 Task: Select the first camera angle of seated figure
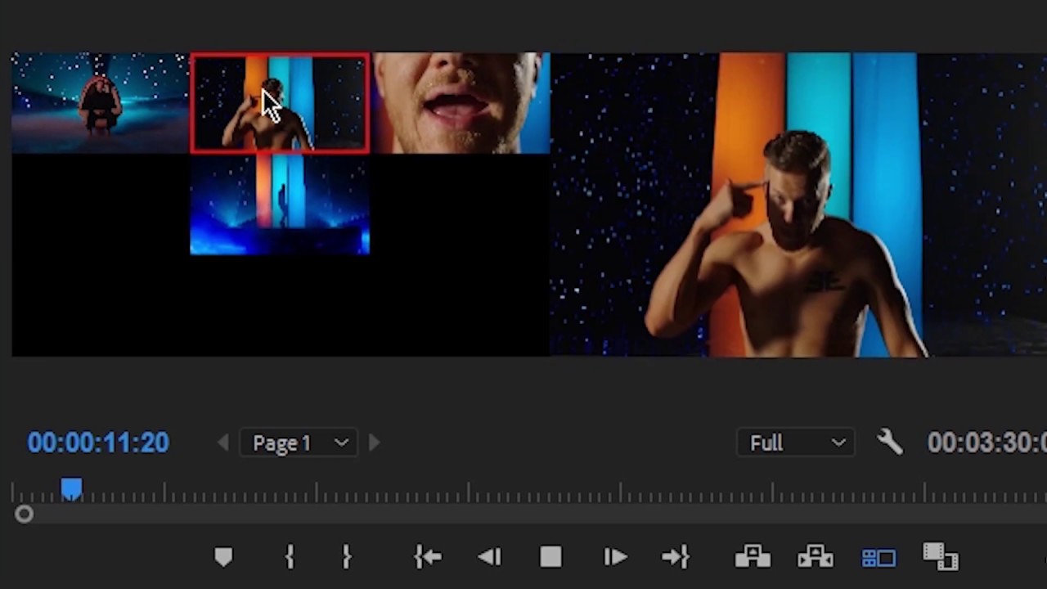point(100,103)
